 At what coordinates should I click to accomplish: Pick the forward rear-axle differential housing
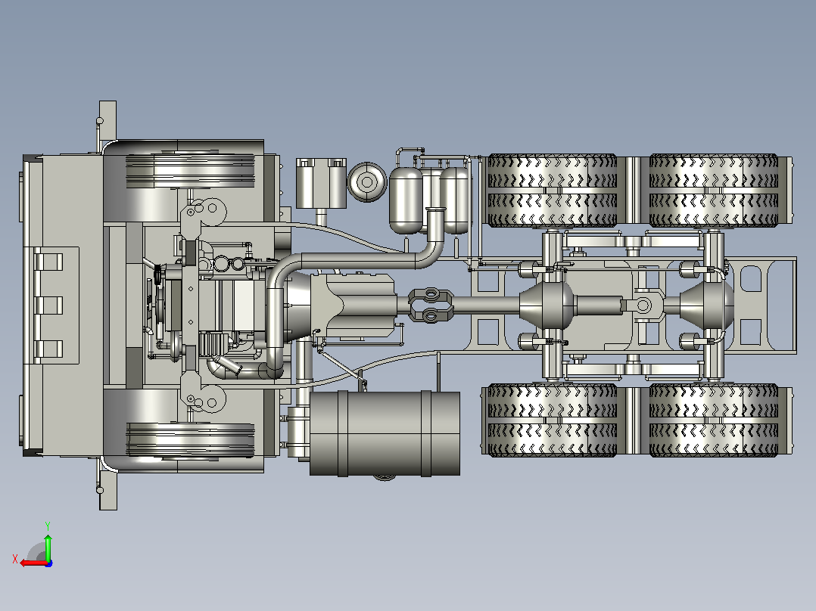549,305
